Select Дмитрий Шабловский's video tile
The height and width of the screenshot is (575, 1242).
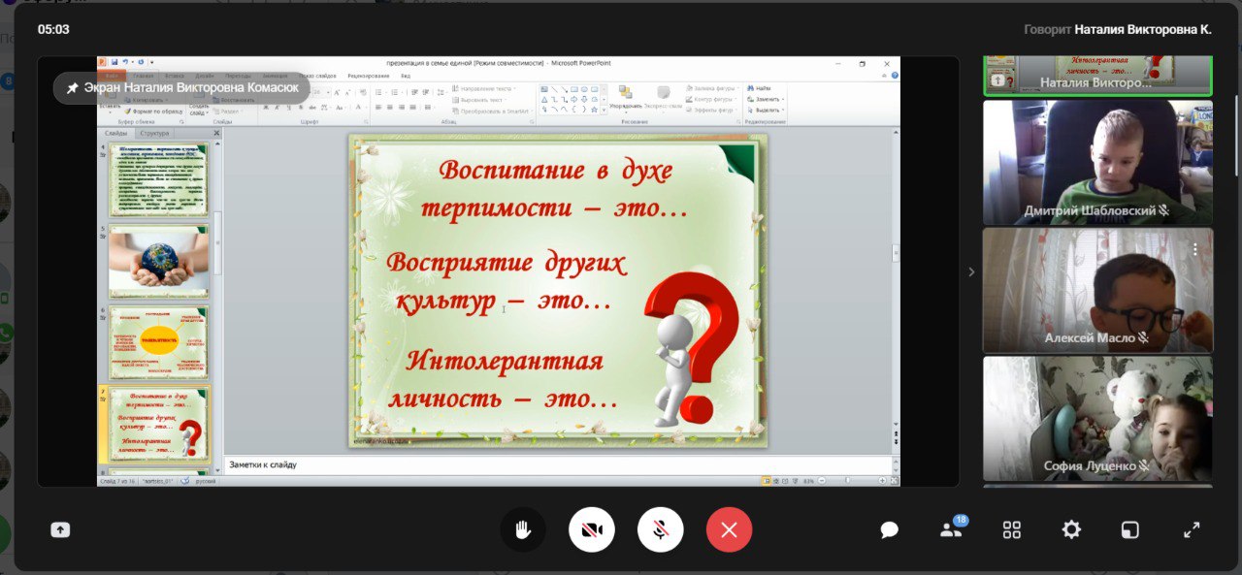(1097, 163)
